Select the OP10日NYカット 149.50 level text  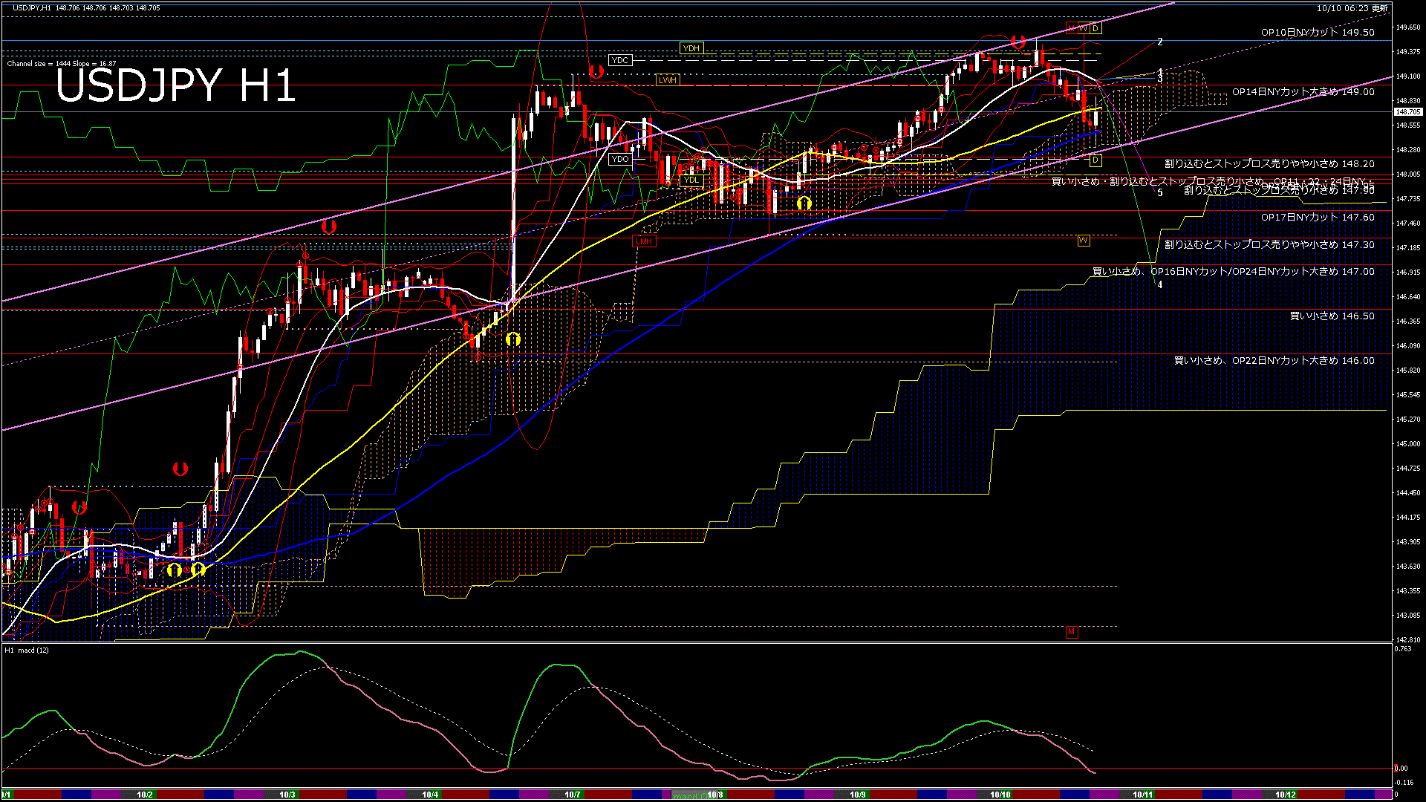[x=1317, y=33]
